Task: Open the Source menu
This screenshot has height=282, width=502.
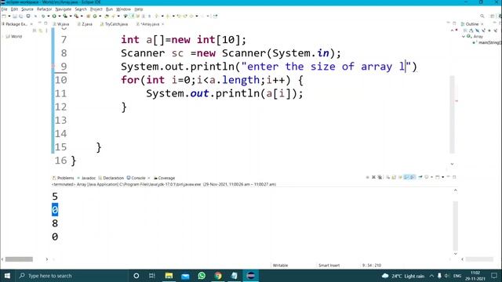Action: point(27,9)
